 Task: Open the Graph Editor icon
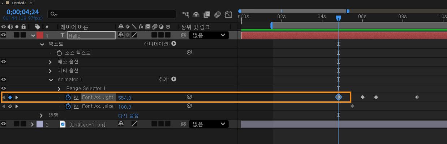(x=228, y=14)
